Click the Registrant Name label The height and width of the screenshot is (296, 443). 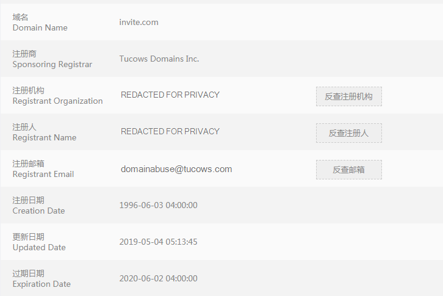point(44,138)
